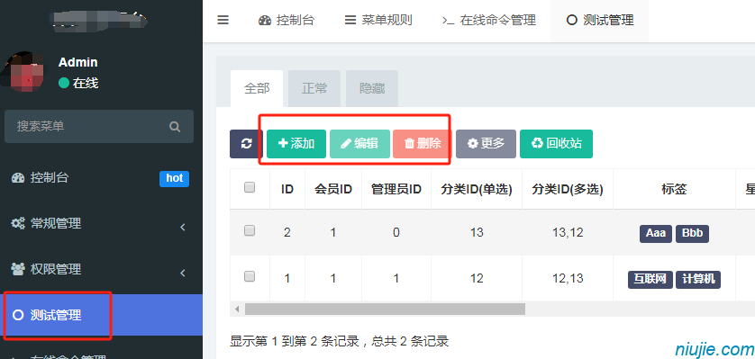This screenshot has height=359, width=755.
Task: Toggle the select-all header checkbox
Action: (x=250, y=187)
